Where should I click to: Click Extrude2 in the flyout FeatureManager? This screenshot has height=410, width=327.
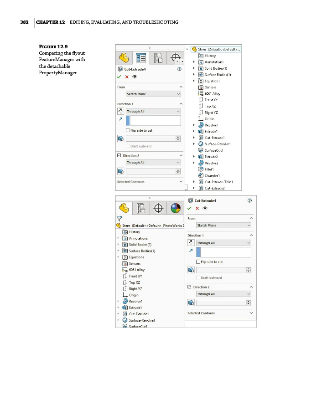click(211, 156)
